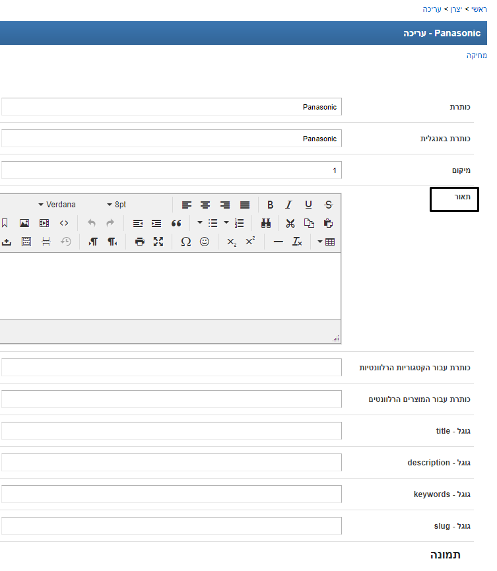Open the ראשי breadcrumb link
Viewport: 497px width, 571px height.
click(479, 9)
